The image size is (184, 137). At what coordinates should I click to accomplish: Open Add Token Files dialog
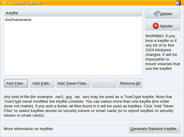(73, 83)
